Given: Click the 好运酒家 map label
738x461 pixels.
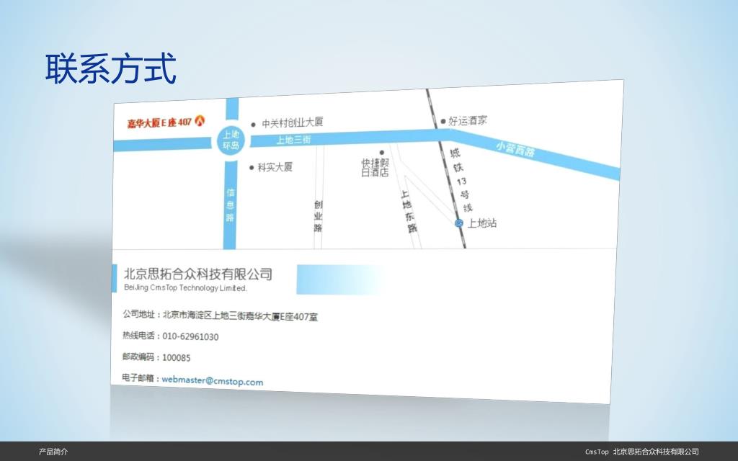Looking at the screenshot, I should (x=467, y=121).
